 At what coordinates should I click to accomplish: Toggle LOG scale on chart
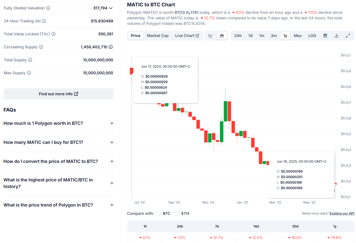coord(312,36)
